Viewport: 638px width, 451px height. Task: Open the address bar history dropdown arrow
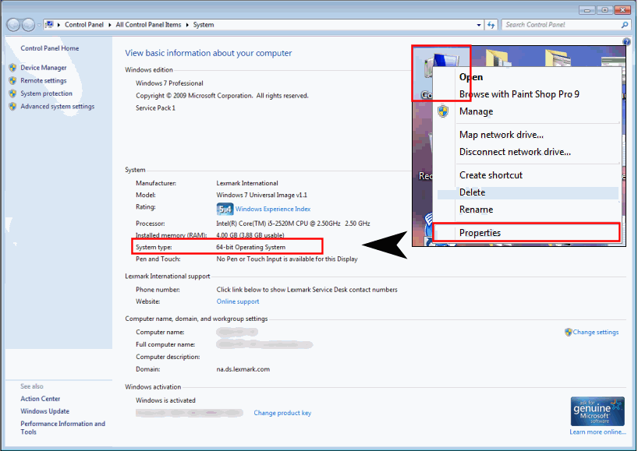coord(479,25)
